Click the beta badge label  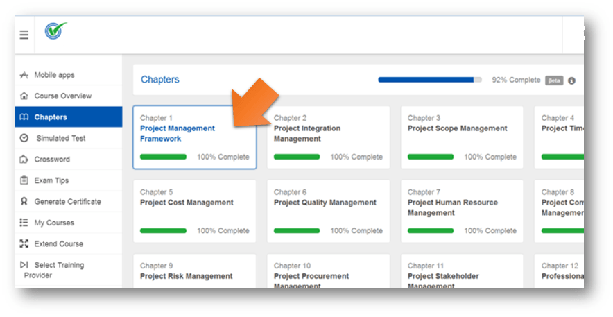pyautogui.click(x=554, y=80)
